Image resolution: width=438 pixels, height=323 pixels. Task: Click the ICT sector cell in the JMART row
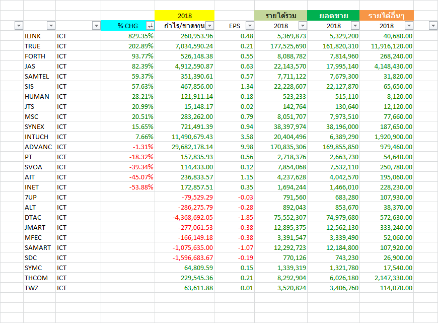(78, 227)
